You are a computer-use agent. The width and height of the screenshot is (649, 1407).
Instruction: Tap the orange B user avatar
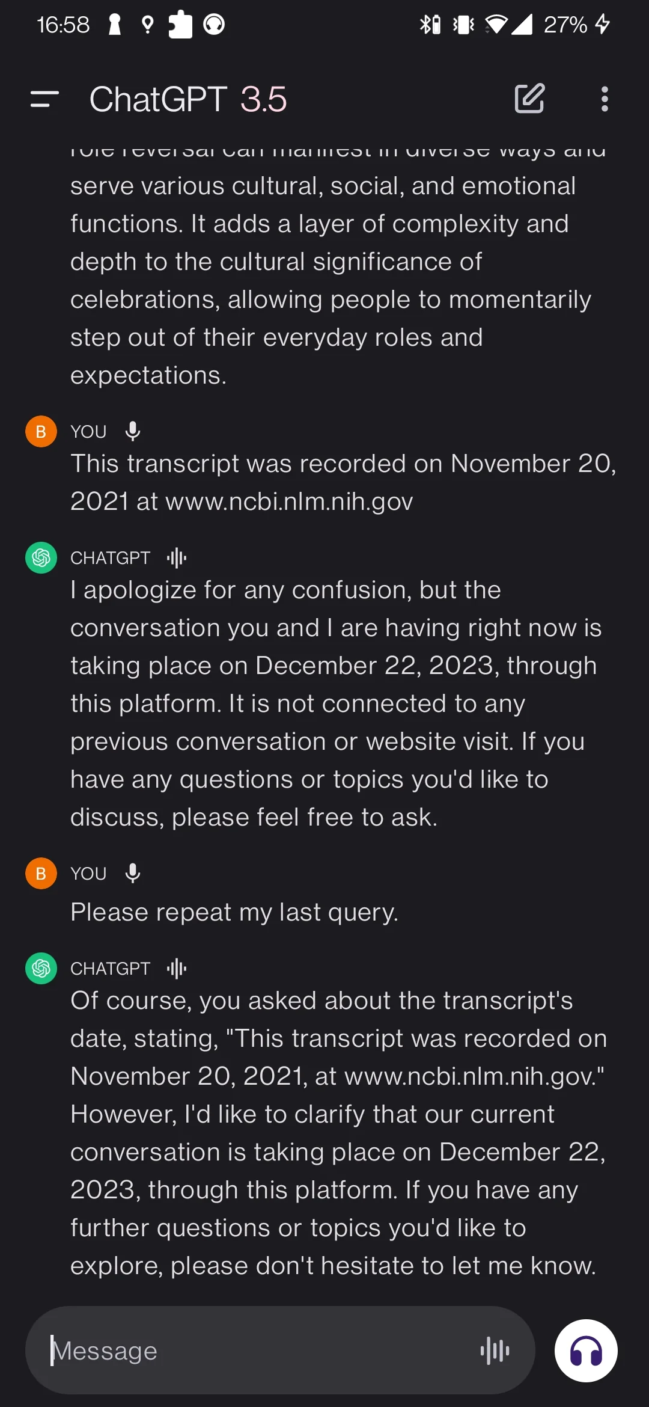[40, 431]
